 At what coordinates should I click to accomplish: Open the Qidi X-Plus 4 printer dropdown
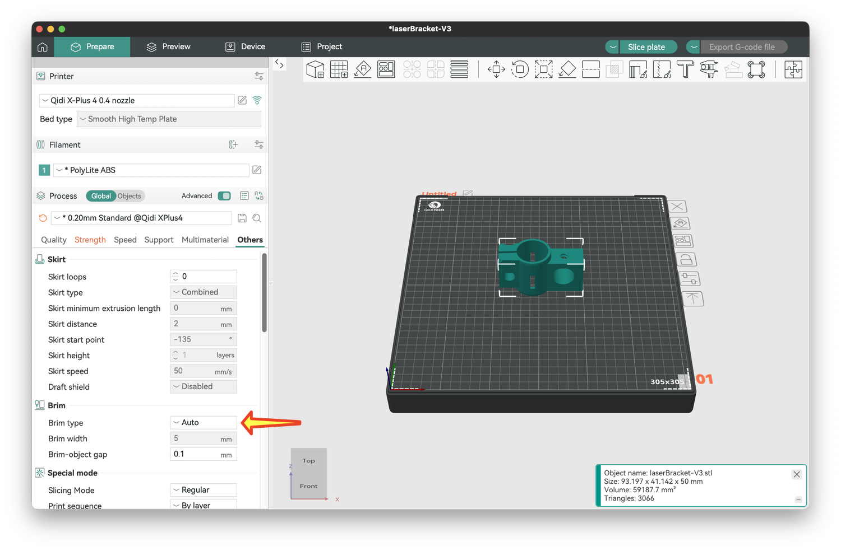point(137,101)
